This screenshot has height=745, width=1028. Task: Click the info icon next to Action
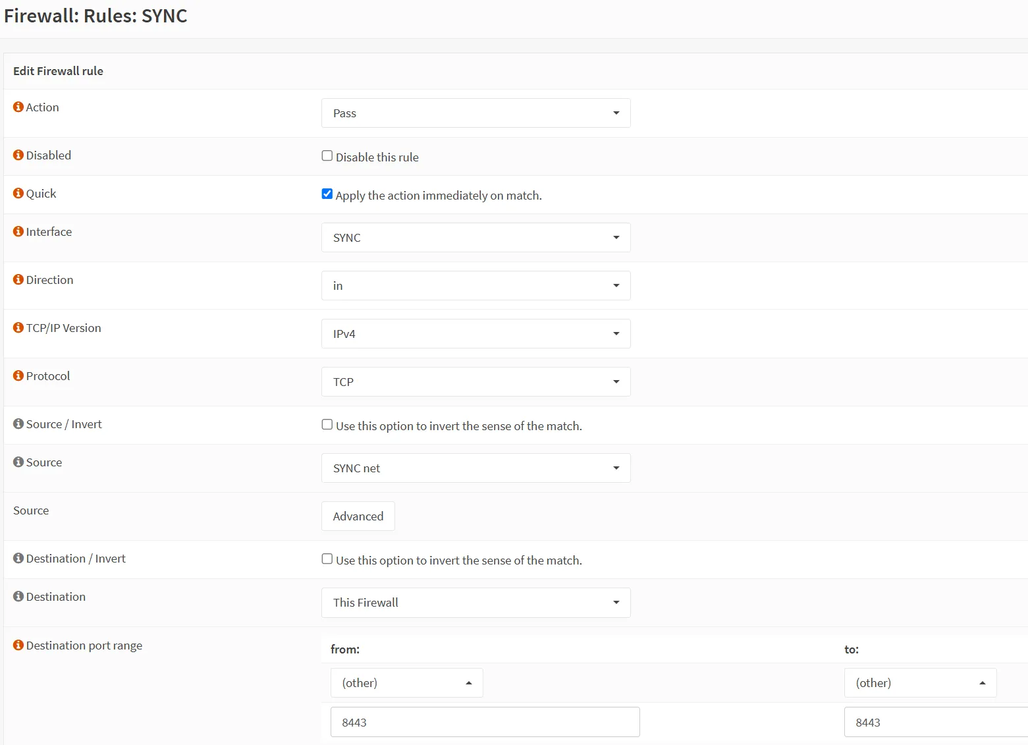pyautogui.click(x=18, y=107)
